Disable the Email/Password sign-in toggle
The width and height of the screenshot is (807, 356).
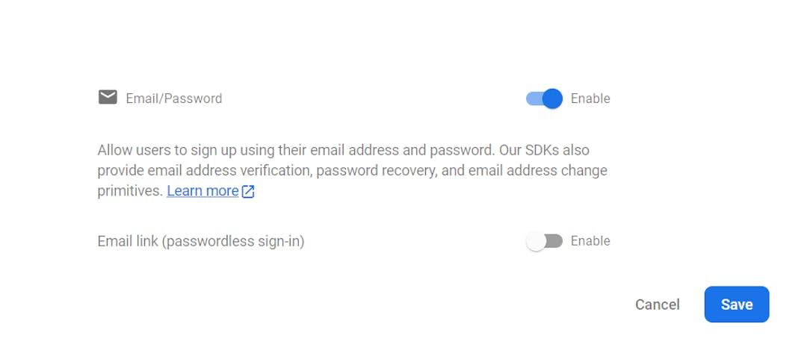pos(544,99)
